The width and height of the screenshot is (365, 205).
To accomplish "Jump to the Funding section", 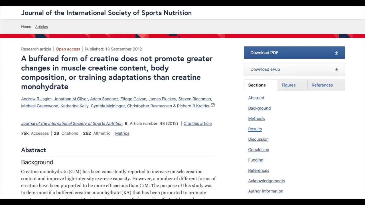I will [x=256, y=160].
